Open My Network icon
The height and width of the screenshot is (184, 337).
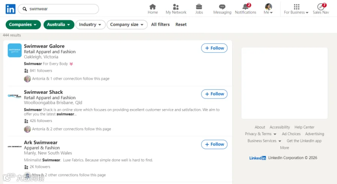point(176,7)
